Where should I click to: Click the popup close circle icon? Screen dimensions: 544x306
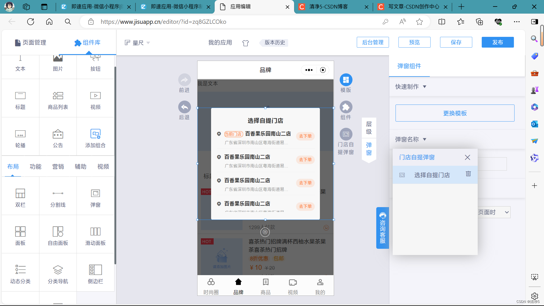265,232
